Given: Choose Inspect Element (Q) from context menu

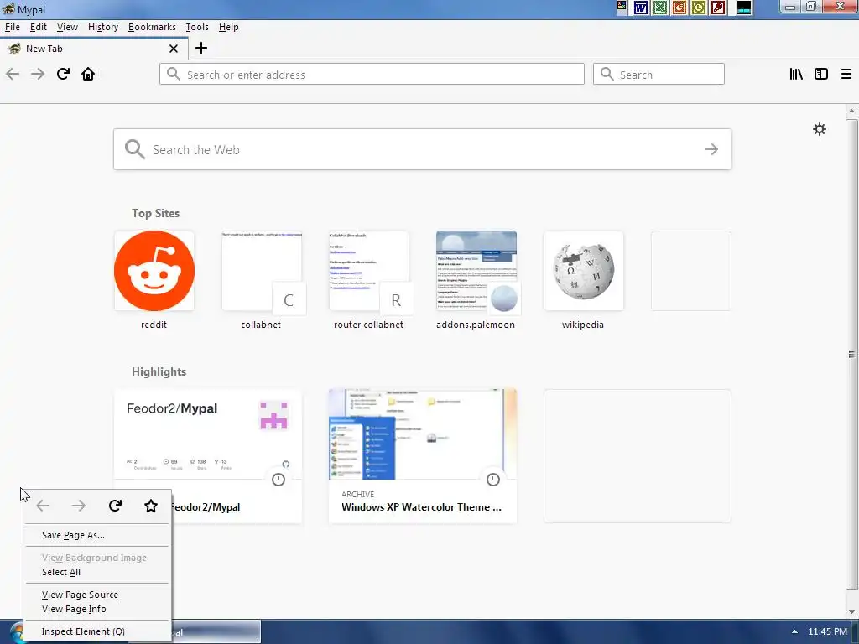Looking at the screenshot, I should tap(97, 631).
